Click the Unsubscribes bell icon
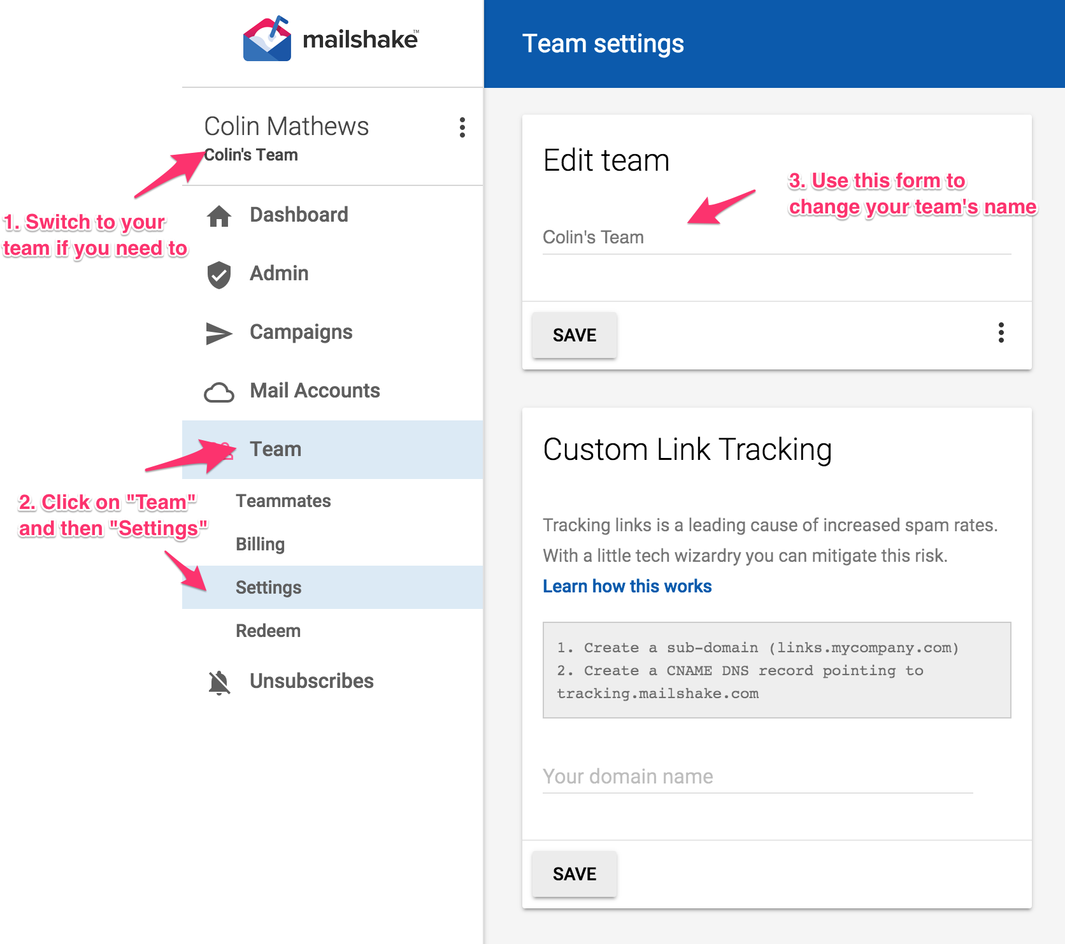 (218, 682)
